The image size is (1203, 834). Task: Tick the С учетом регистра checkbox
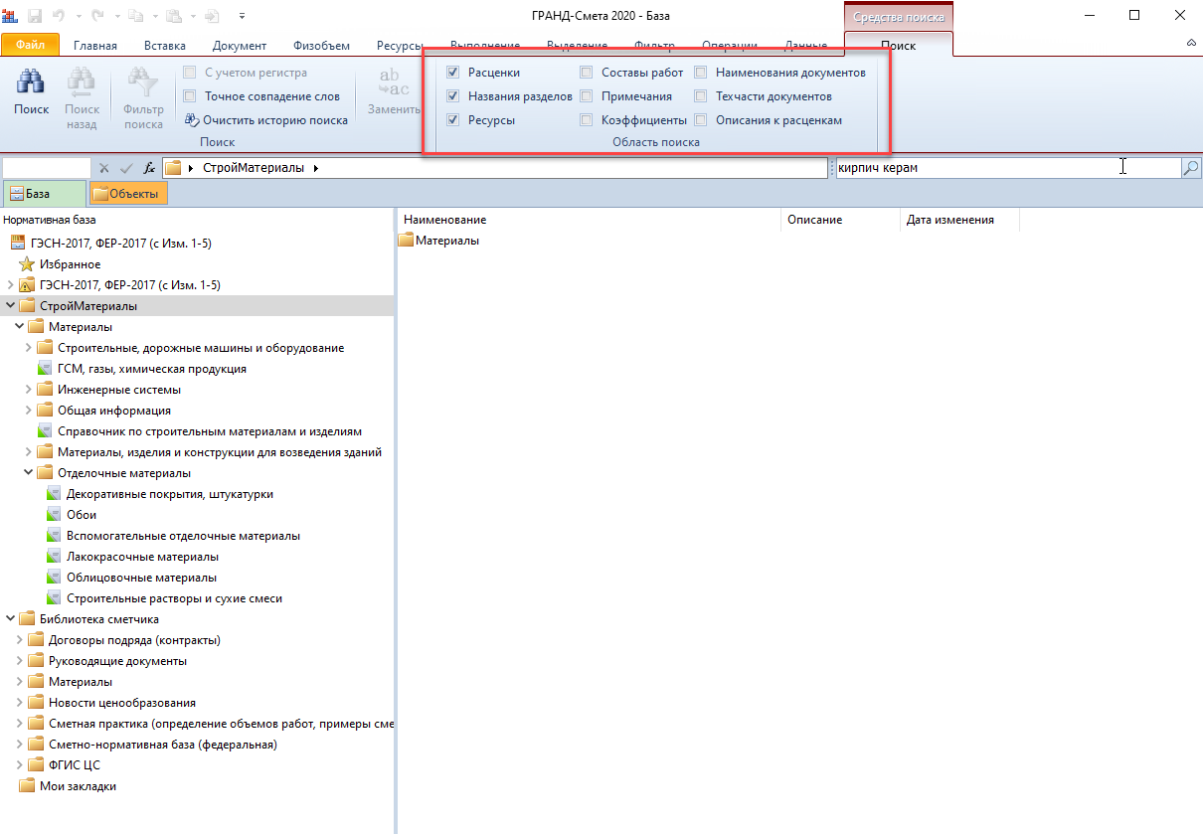pos(190,73)
